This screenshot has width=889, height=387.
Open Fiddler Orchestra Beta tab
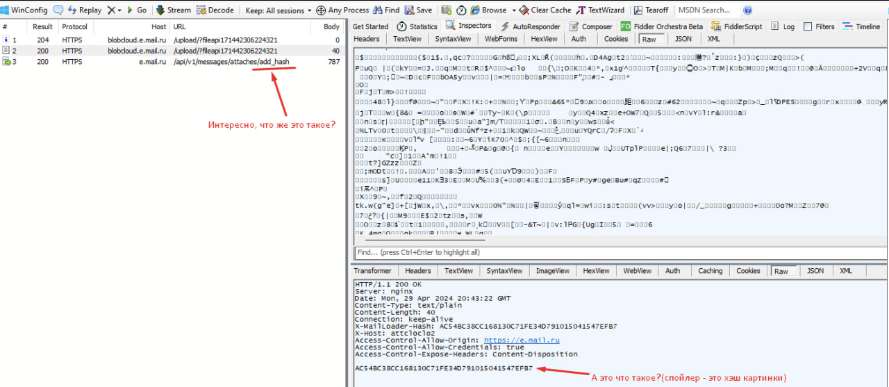pyautogui.click(x=662, y=26)
